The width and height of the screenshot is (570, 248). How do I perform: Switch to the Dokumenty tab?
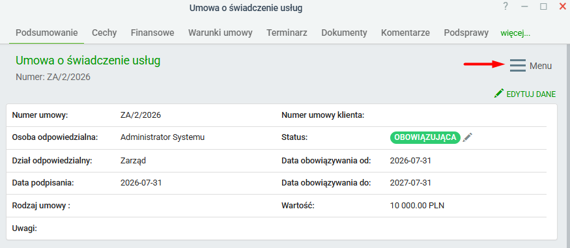(x=344, y=33)
